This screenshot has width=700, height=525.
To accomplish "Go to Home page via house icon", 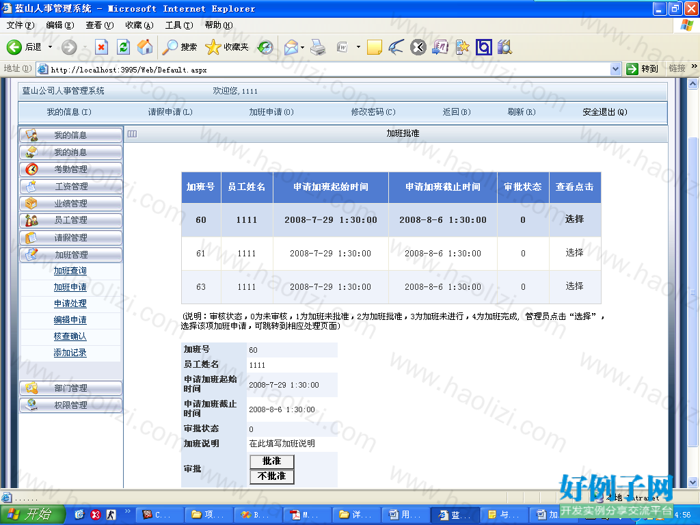I will click(145, 47).
